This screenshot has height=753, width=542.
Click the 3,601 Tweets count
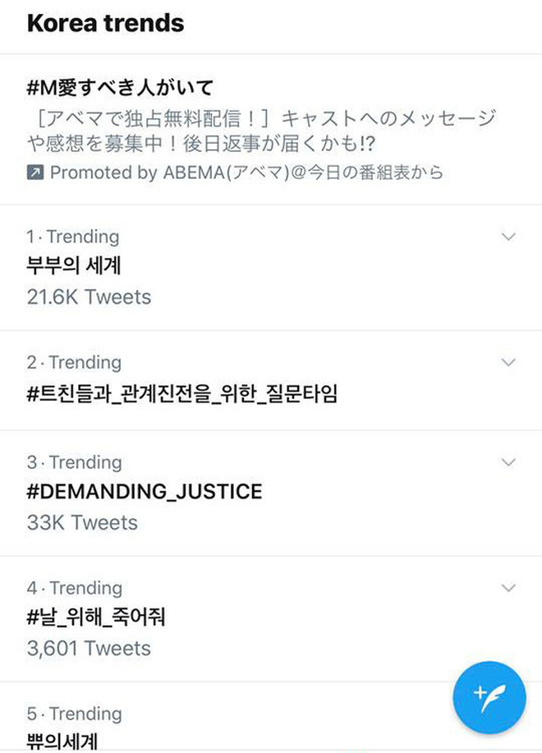[89, 648]
